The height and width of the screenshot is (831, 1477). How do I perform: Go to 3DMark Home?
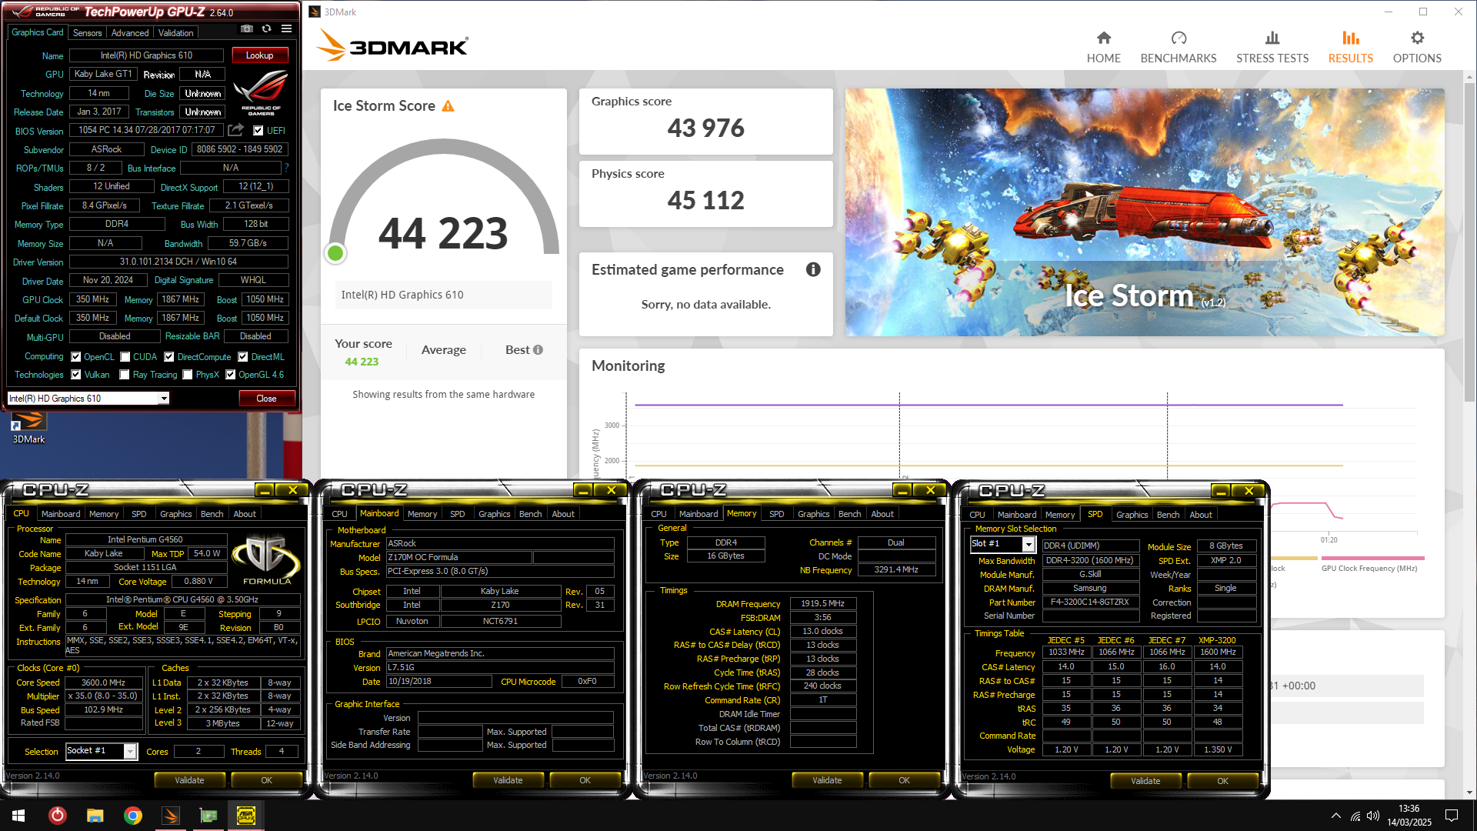(1103, 47)
